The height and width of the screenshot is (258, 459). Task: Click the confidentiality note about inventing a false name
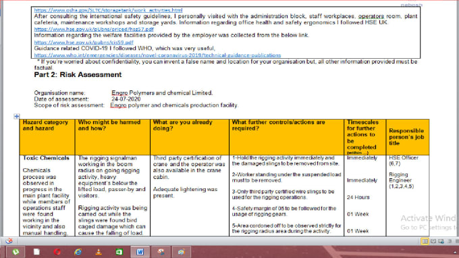[225, 64]
